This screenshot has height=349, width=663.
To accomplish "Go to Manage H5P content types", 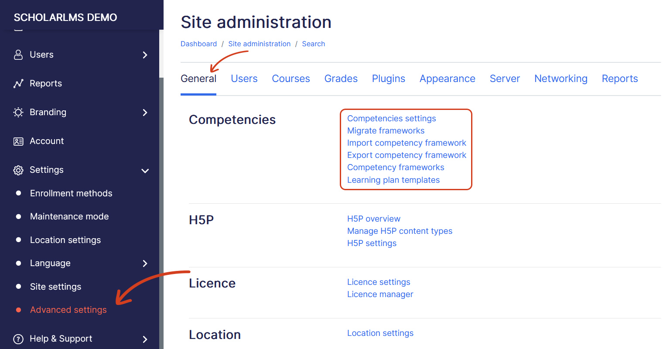I will 400,231.
